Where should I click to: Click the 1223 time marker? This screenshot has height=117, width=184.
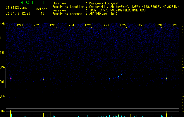coord(53,25)
